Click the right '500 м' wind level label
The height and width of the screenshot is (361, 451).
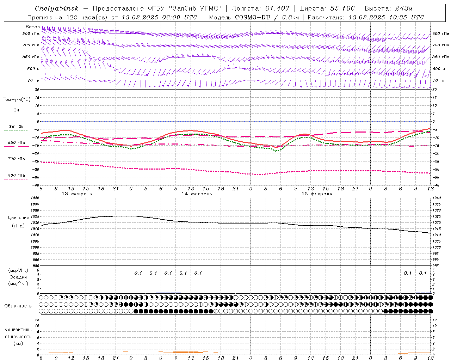[439, 69]
